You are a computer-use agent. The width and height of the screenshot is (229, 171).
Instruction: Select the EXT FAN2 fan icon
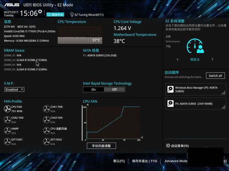[x=47, y=142]
